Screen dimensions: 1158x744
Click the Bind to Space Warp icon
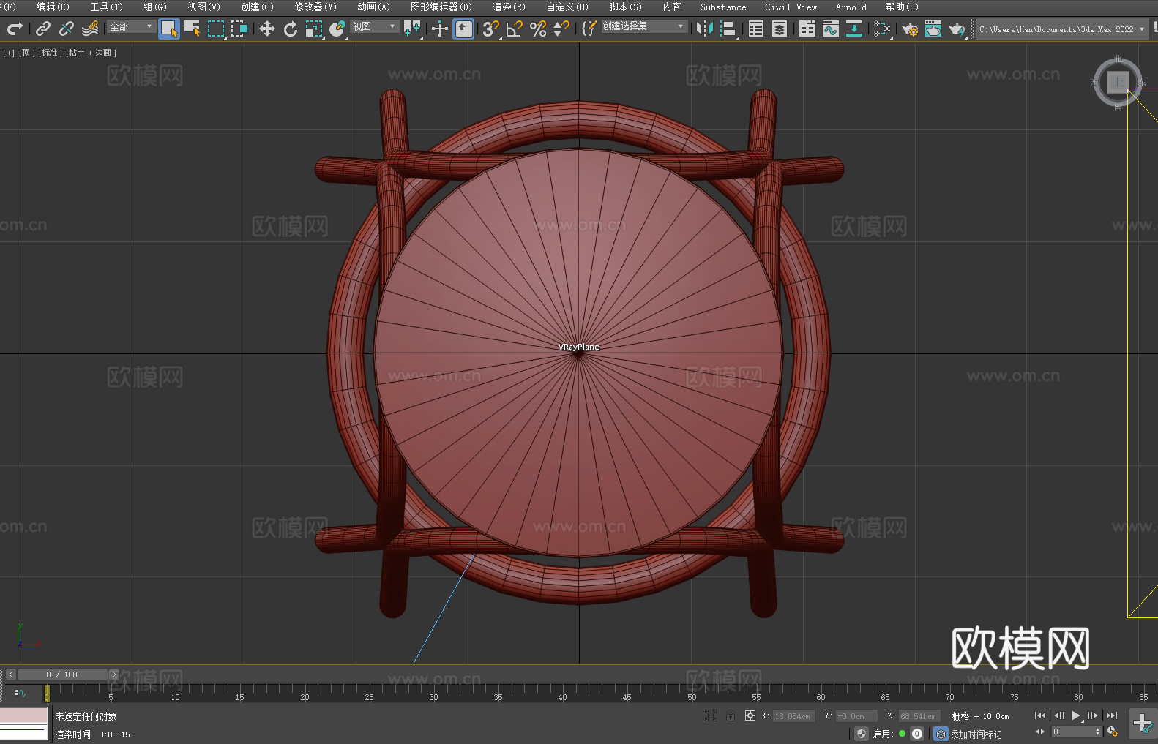90,29
